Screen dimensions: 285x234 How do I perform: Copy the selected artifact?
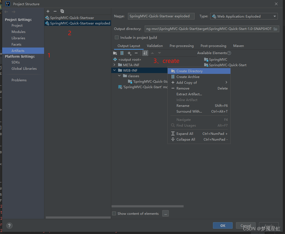[62, 11]
